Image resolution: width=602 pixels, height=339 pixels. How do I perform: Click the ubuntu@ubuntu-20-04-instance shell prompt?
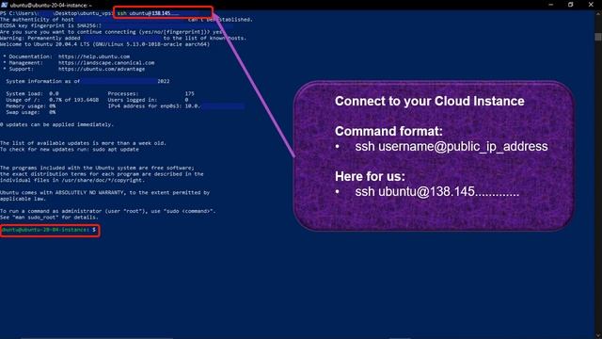(48, 230)
